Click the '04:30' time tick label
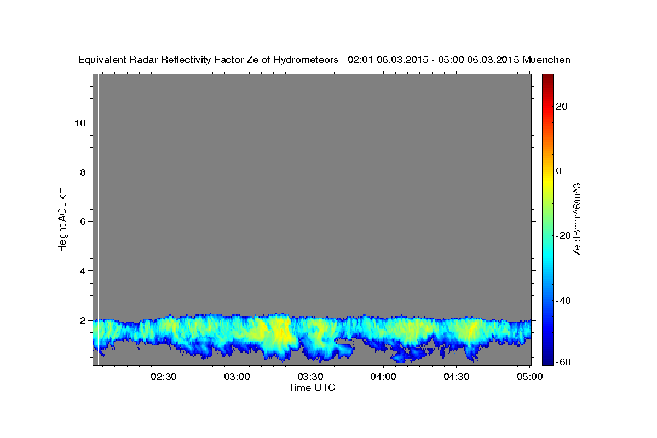657x438 pixels. [x=457, y=377]
